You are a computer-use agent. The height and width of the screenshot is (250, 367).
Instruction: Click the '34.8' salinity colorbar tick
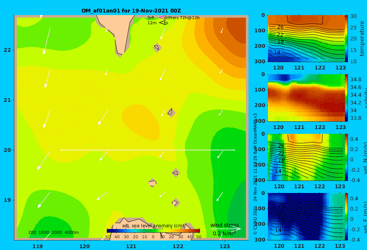pyautogui.click(x=356, y=79)
